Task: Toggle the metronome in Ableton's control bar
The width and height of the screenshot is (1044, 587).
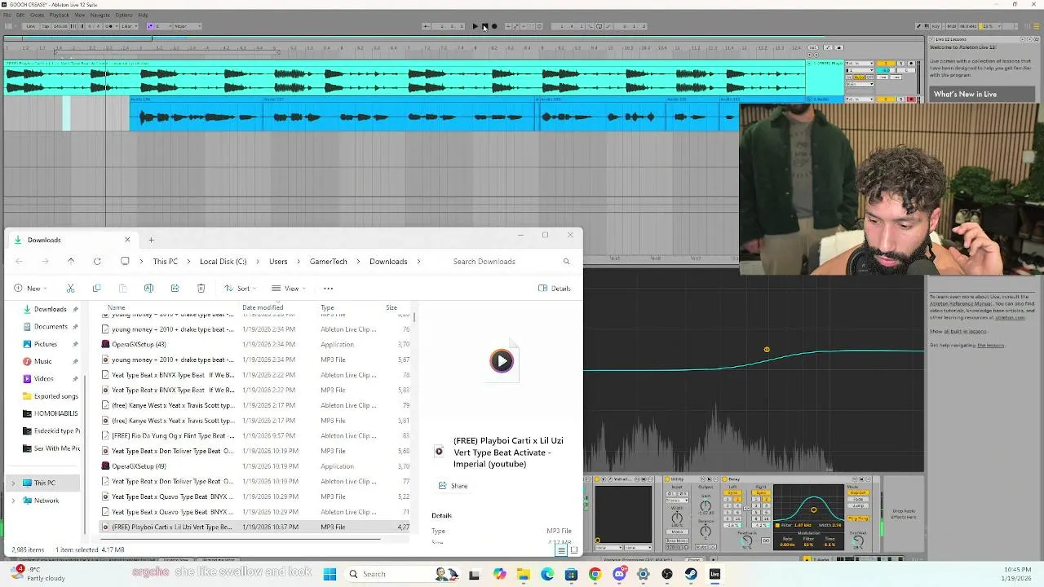Action: [x=110, y=26]
